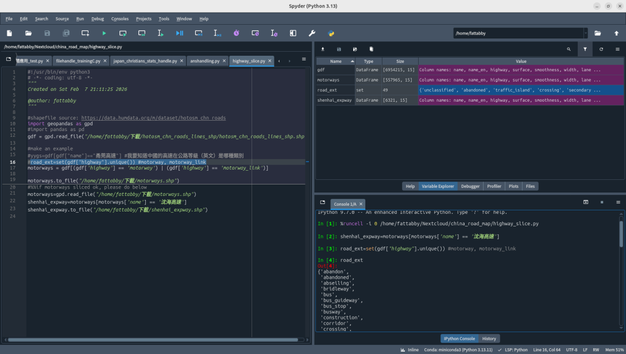This screenshot has width=626, height=354.
Task: Select the Run current cell icon
Action: (123, 33)
